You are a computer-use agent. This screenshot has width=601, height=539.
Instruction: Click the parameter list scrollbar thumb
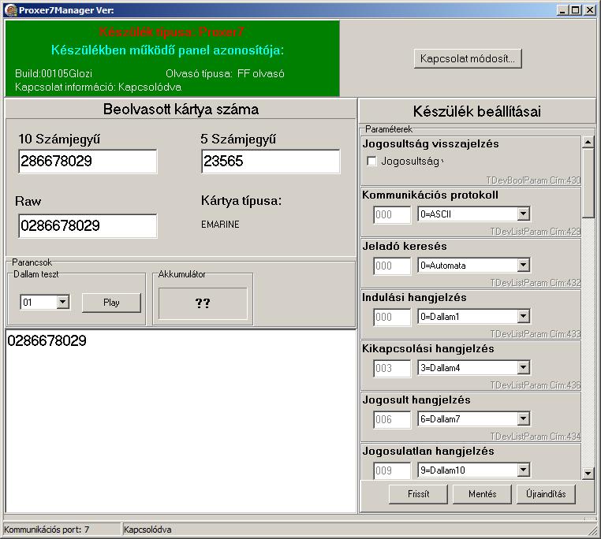(x=588, y=184)
